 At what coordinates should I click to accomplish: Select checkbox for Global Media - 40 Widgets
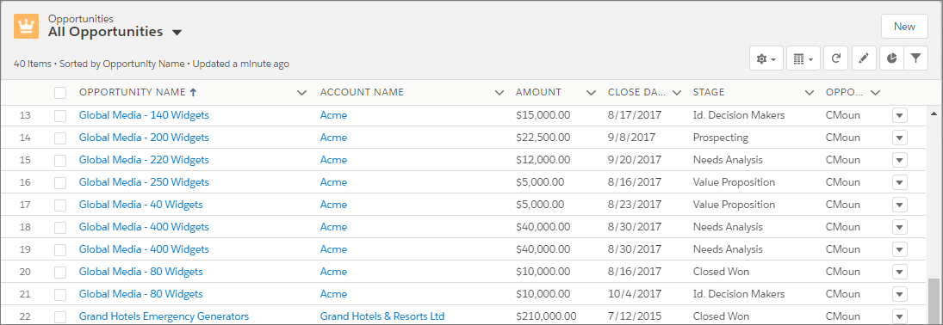point(60,205)
